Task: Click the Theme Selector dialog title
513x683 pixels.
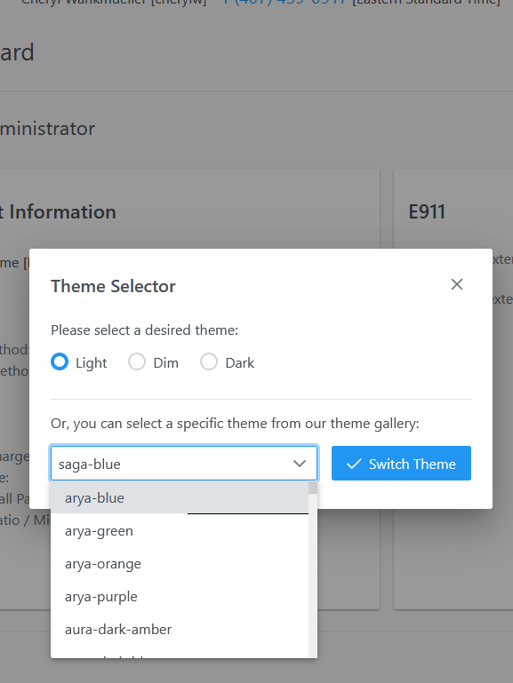Action: coord(113,286)
